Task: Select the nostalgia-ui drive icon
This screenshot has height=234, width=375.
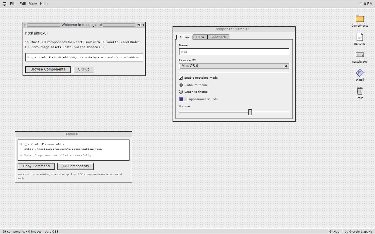Action: [x=359, y=57]
